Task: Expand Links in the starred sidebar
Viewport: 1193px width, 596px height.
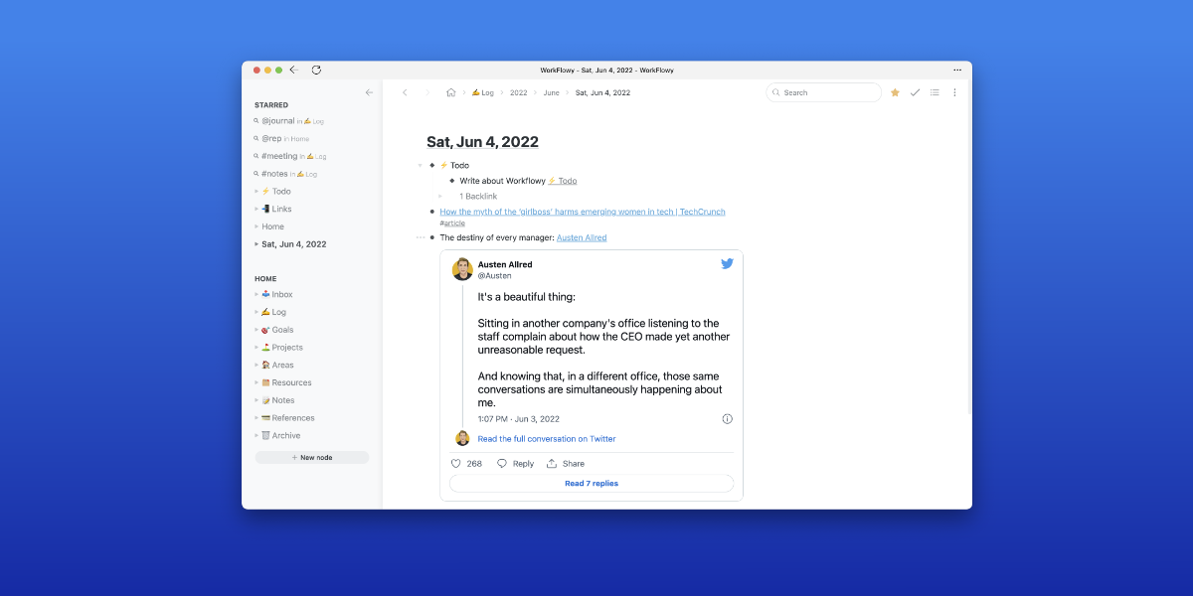Action: [x=256, y=209]
